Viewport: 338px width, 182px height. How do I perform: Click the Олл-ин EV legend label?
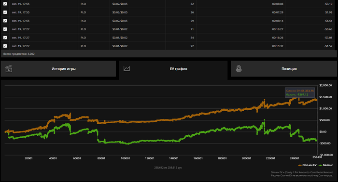pos(310,165)
